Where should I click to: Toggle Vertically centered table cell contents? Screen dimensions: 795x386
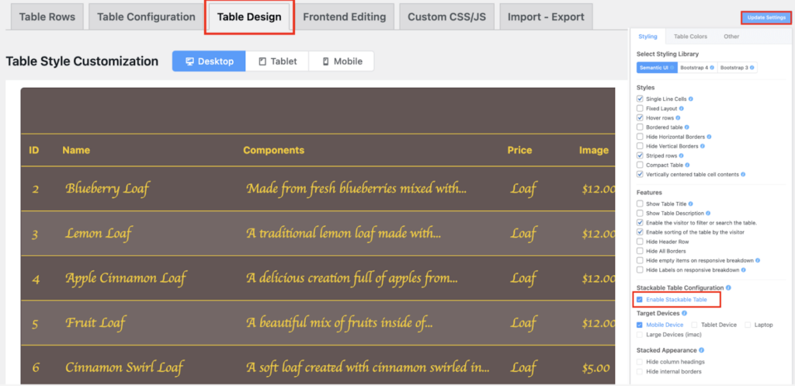click(x=640, y=175)
